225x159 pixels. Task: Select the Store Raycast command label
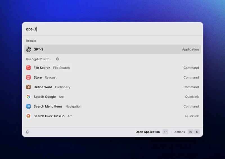pyautogui.click(x=38, y=77)
